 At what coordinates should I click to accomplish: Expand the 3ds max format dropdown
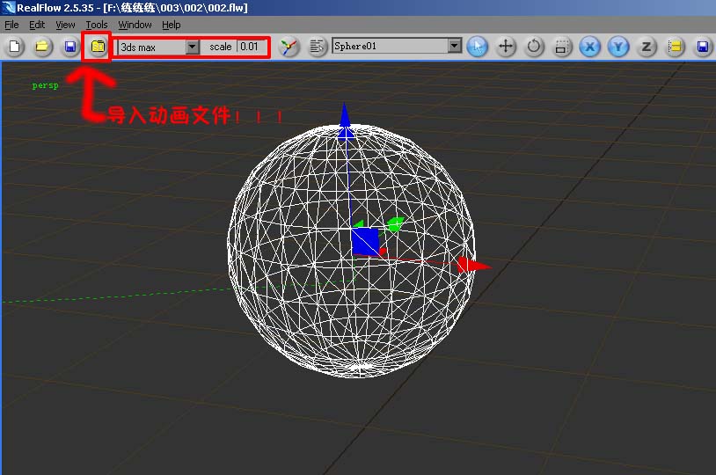[x=193, y=47]
